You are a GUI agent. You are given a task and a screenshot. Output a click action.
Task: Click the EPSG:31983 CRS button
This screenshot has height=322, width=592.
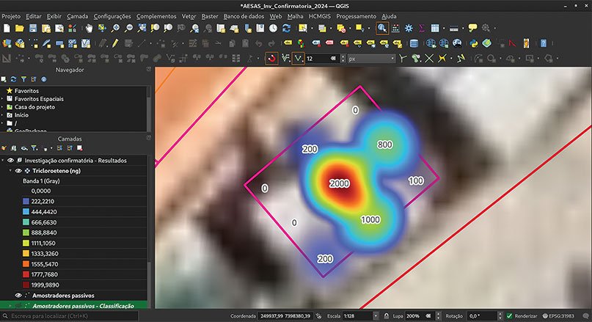tap(558, 315)
